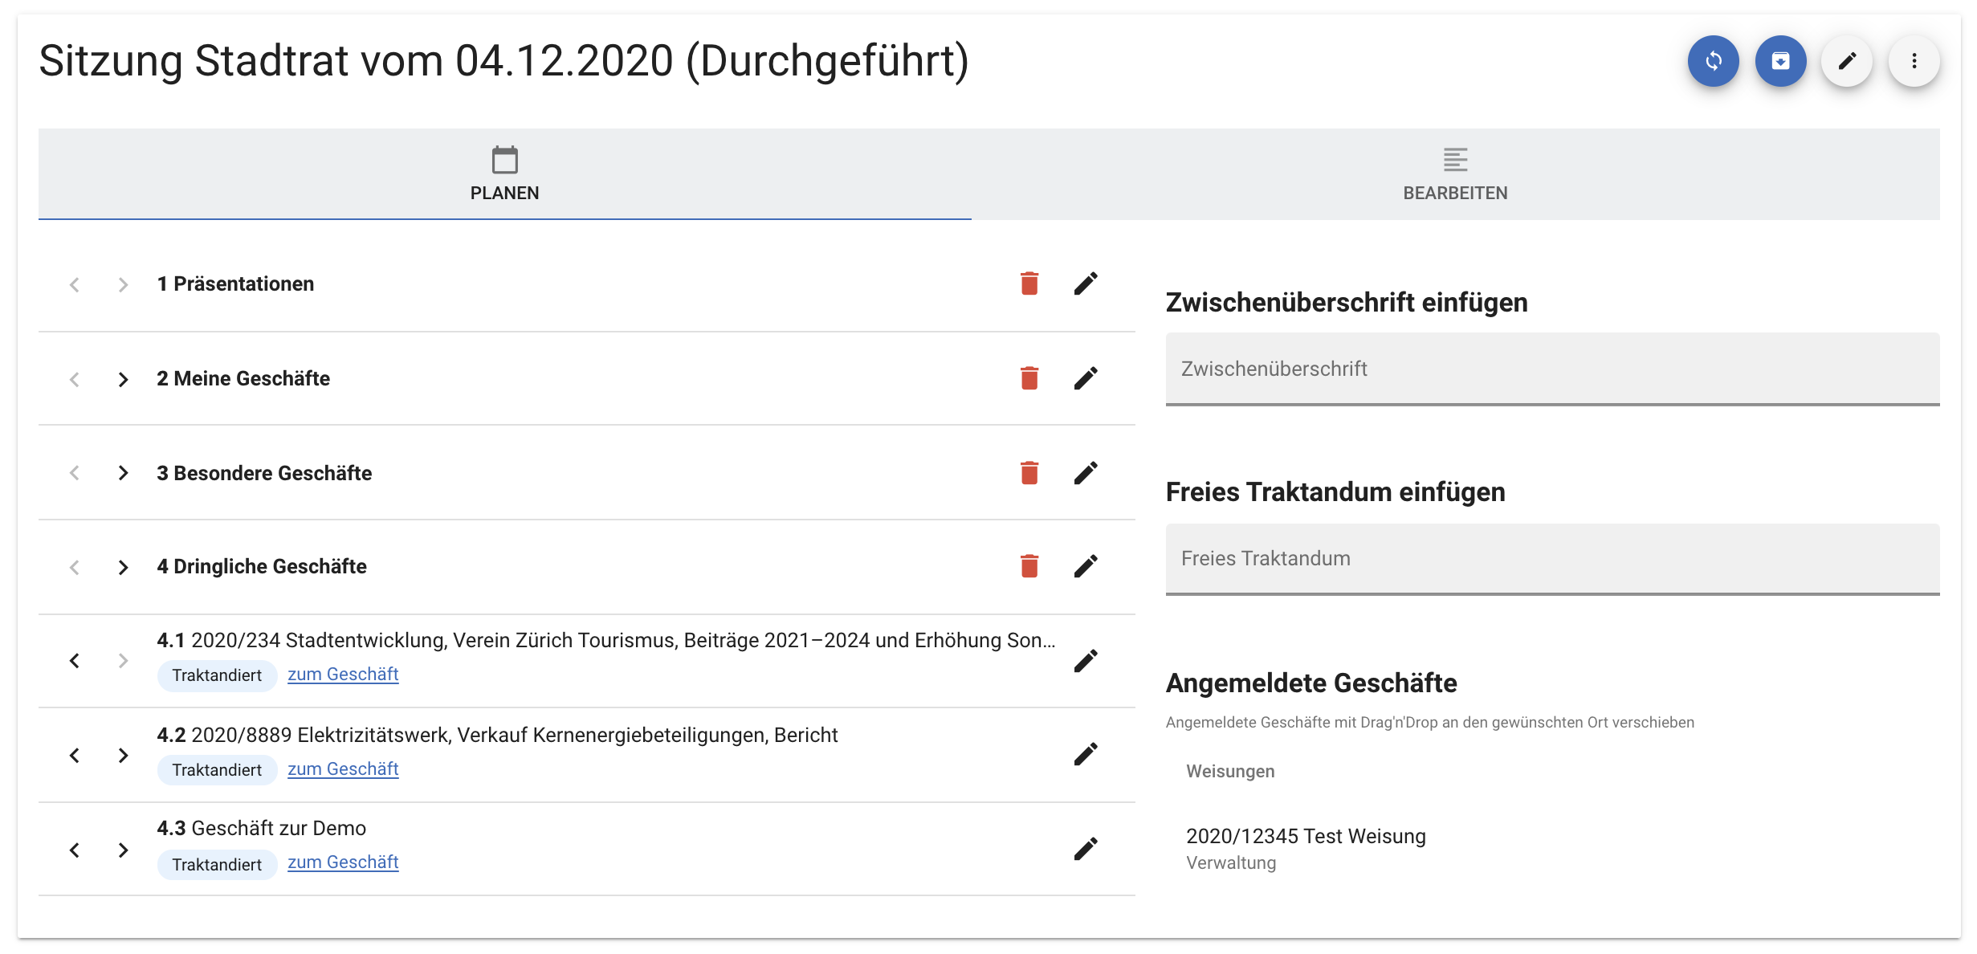This screenshot has width=1977, height=954.
Task: Indent Meine Geschäfte with right chevron
Action: click(x=123, y=379)
